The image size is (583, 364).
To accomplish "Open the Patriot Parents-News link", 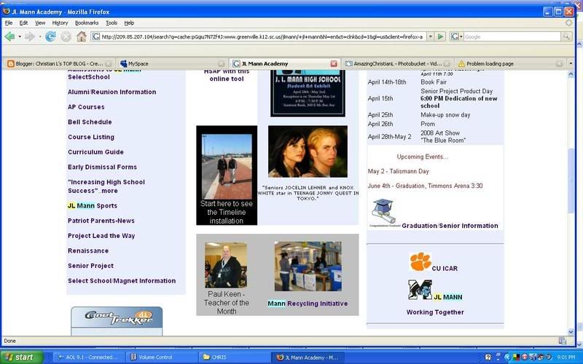I will pyautogui.click(x=101, y=221).
